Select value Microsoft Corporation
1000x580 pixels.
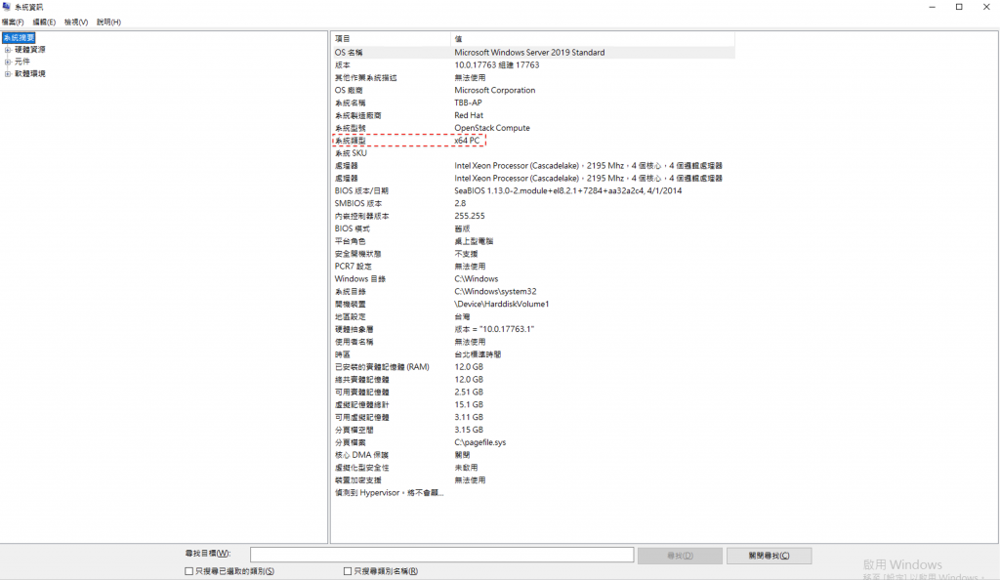click(x=495, y=91)
